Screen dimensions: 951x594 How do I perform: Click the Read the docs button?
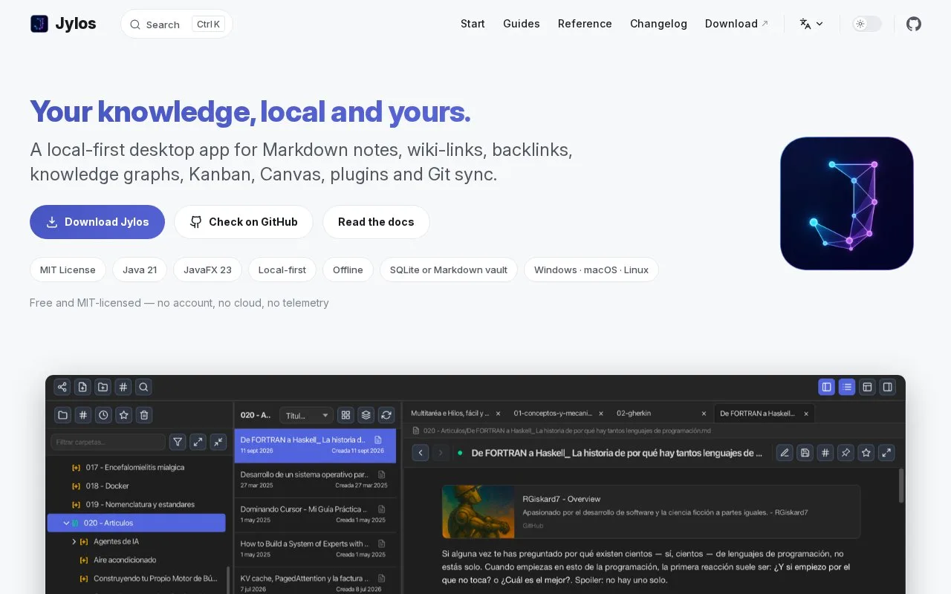(x=376, y=222)
